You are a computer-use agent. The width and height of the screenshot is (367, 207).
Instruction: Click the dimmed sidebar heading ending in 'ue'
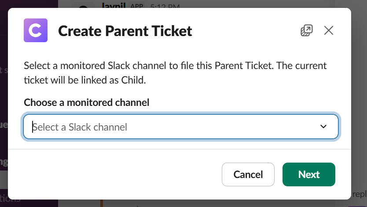(x=4, y=124)
